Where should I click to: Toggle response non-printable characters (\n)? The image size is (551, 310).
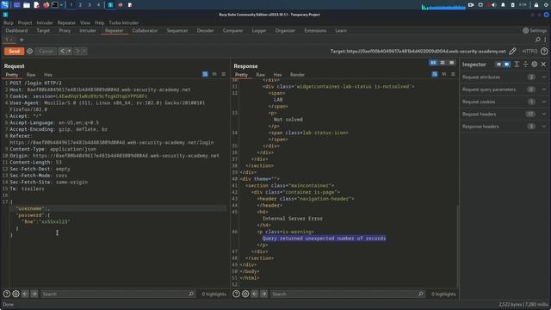(444, 74)
